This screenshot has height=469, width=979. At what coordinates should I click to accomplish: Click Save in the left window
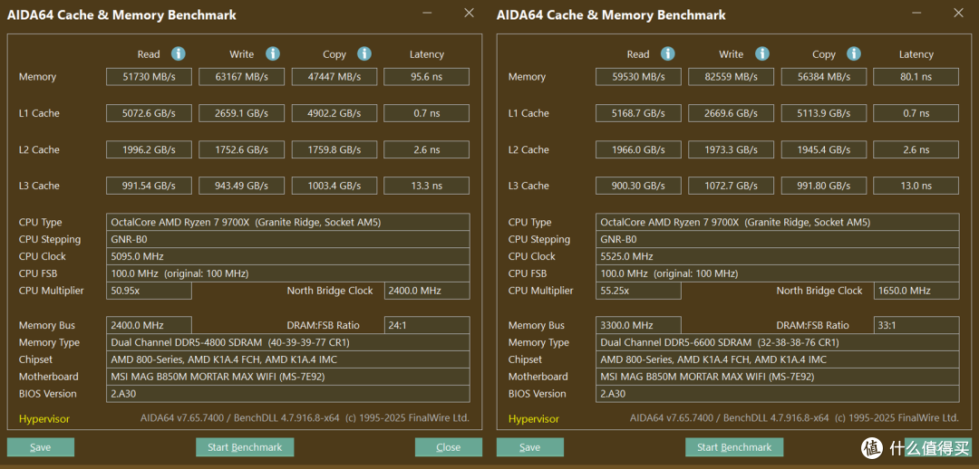[41, 447]
